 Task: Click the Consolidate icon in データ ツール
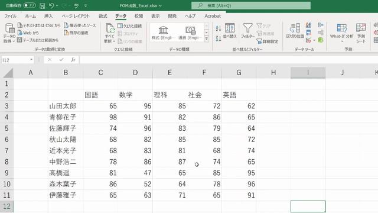click(320, 25)
